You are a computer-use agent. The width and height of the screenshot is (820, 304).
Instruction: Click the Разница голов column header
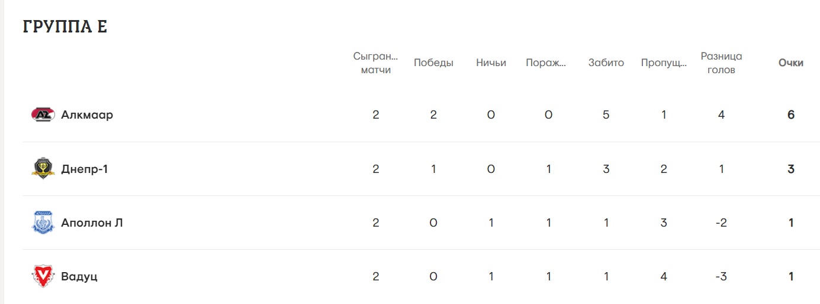(721, 63)
